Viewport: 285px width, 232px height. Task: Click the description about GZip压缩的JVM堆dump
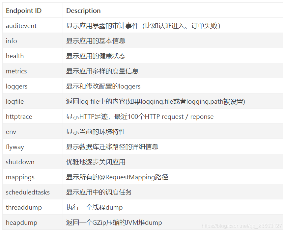pyautogui.click(x=114, y=222)
